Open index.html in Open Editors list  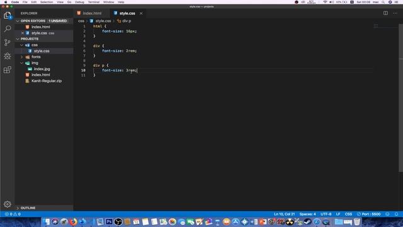(x=40, y=26)
